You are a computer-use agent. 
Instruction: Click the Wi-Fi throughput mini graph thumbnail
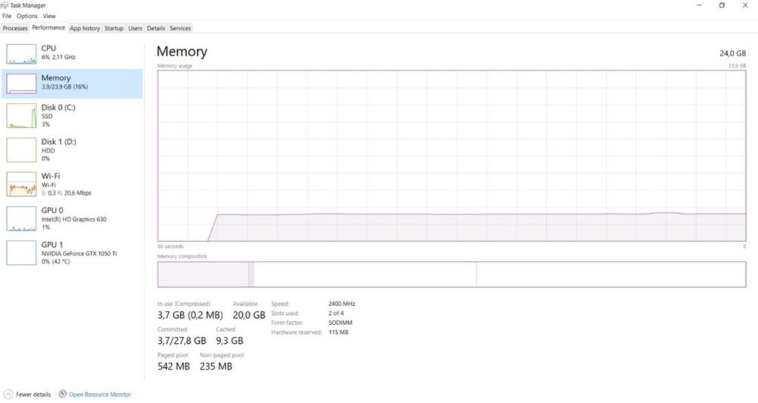tap(21, 184)
